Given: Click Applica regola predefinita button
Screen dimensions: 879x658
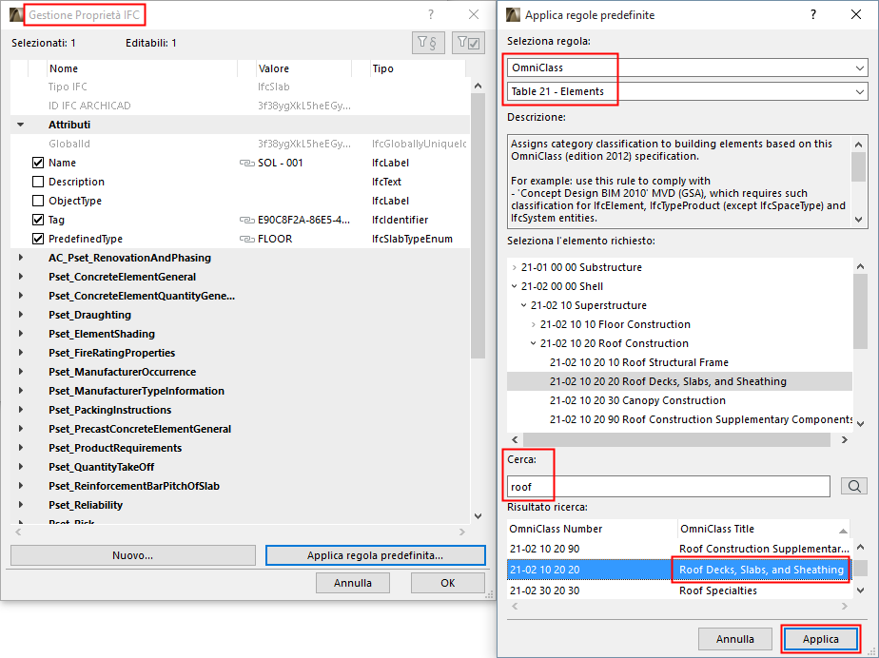Looking at the screenshot, I should coord(375,555).
